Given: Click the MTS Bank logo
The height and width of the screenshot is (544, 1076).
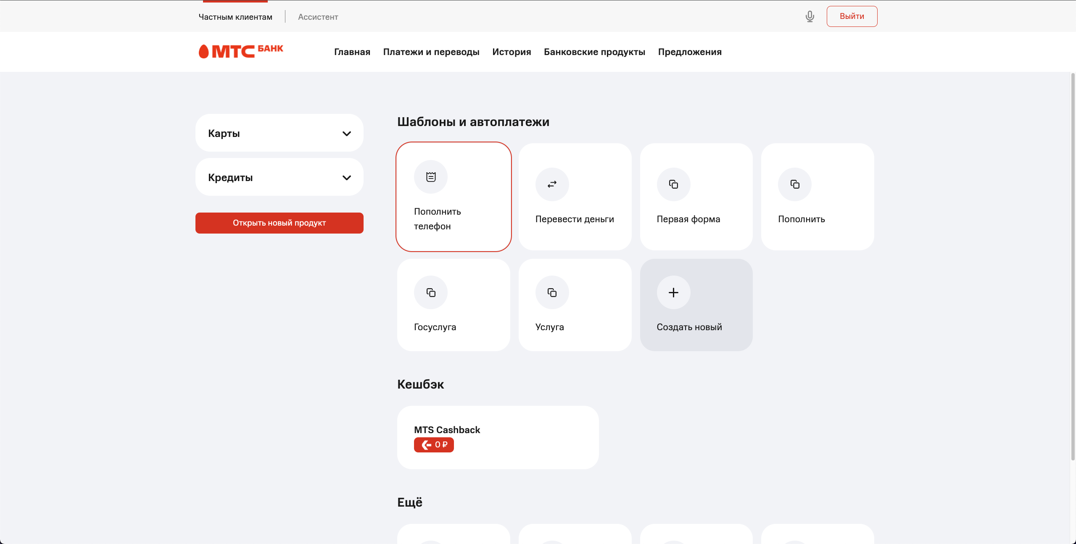Looking at the screenshot, I should click(241, 51).
